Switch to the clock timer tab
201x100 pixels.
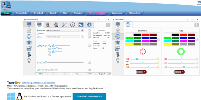point(73,25)
